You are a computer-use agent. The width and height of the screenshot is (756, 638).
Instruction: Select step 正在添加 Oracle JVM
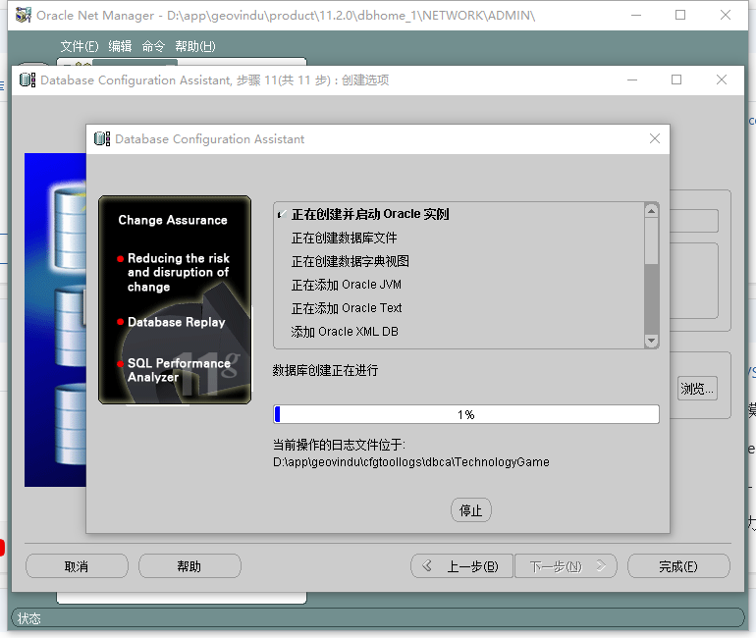click(x=347, y=285)
